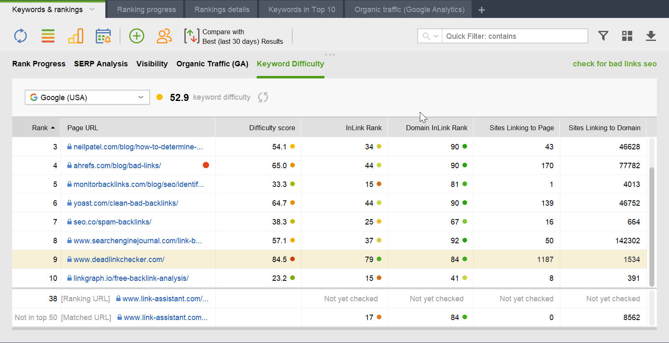
Task: Click the check for bad links seo keyword
Action: pos(615,64)
